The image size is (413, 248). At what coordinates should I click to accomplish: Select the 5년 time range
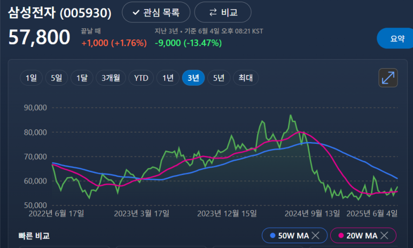coord(219,78)
